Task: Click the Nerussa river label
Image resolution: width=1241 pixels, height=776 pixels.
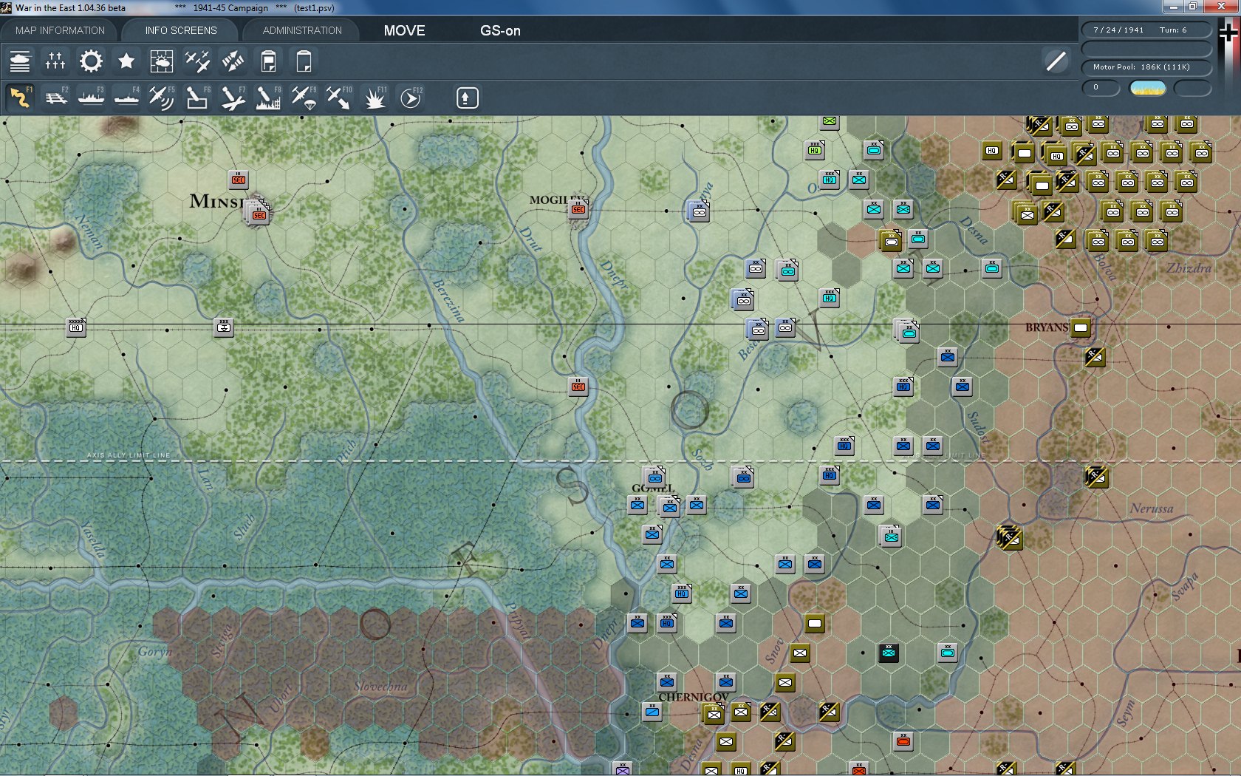Action: click(x=1152, y=508)
